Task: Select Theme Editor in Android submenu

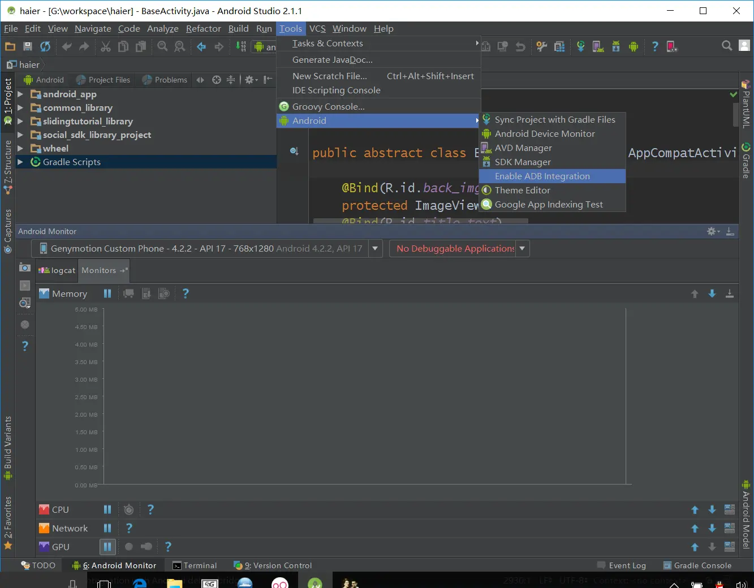Action: 552,191
